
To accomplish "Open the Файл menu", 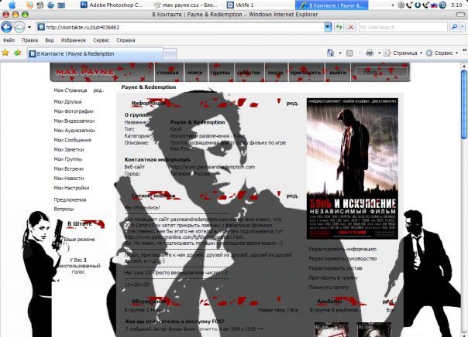I will (x=9, y=40).
